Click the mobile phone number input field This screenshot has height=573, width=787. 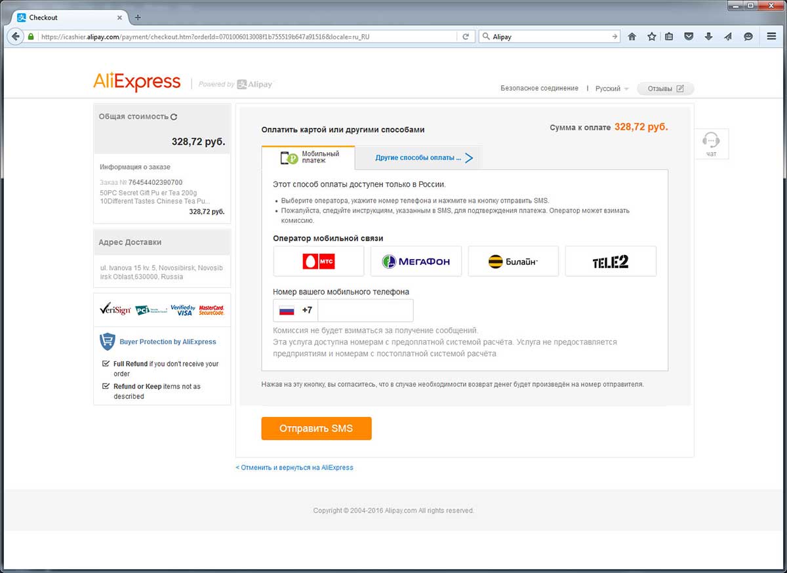365,310
